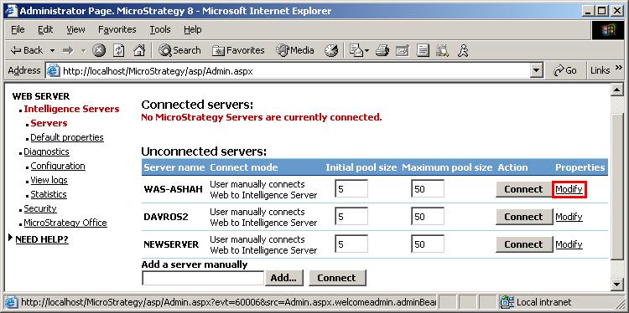Image resolution: width=629 pixels, height=313 pixels.
Task: Open View logs link
Action: click(x=49, y=180)
